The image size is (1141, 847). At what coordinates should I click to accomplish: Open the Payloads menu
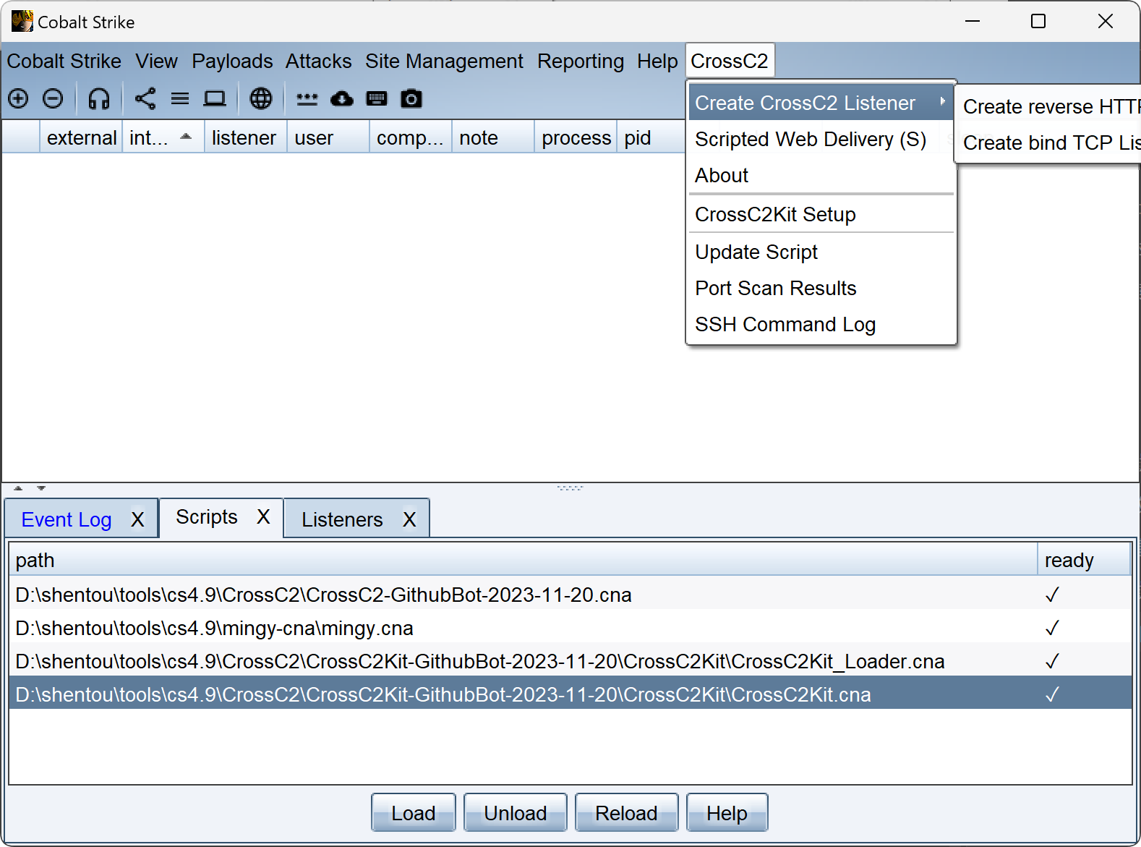click(x=232, y=61)
